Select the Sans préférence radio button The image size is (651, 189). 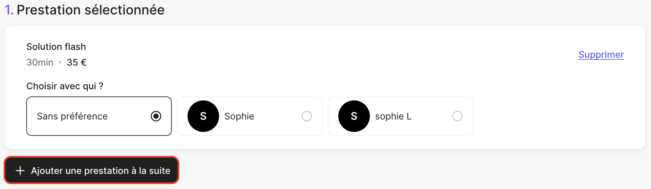(x=156, y=116)
